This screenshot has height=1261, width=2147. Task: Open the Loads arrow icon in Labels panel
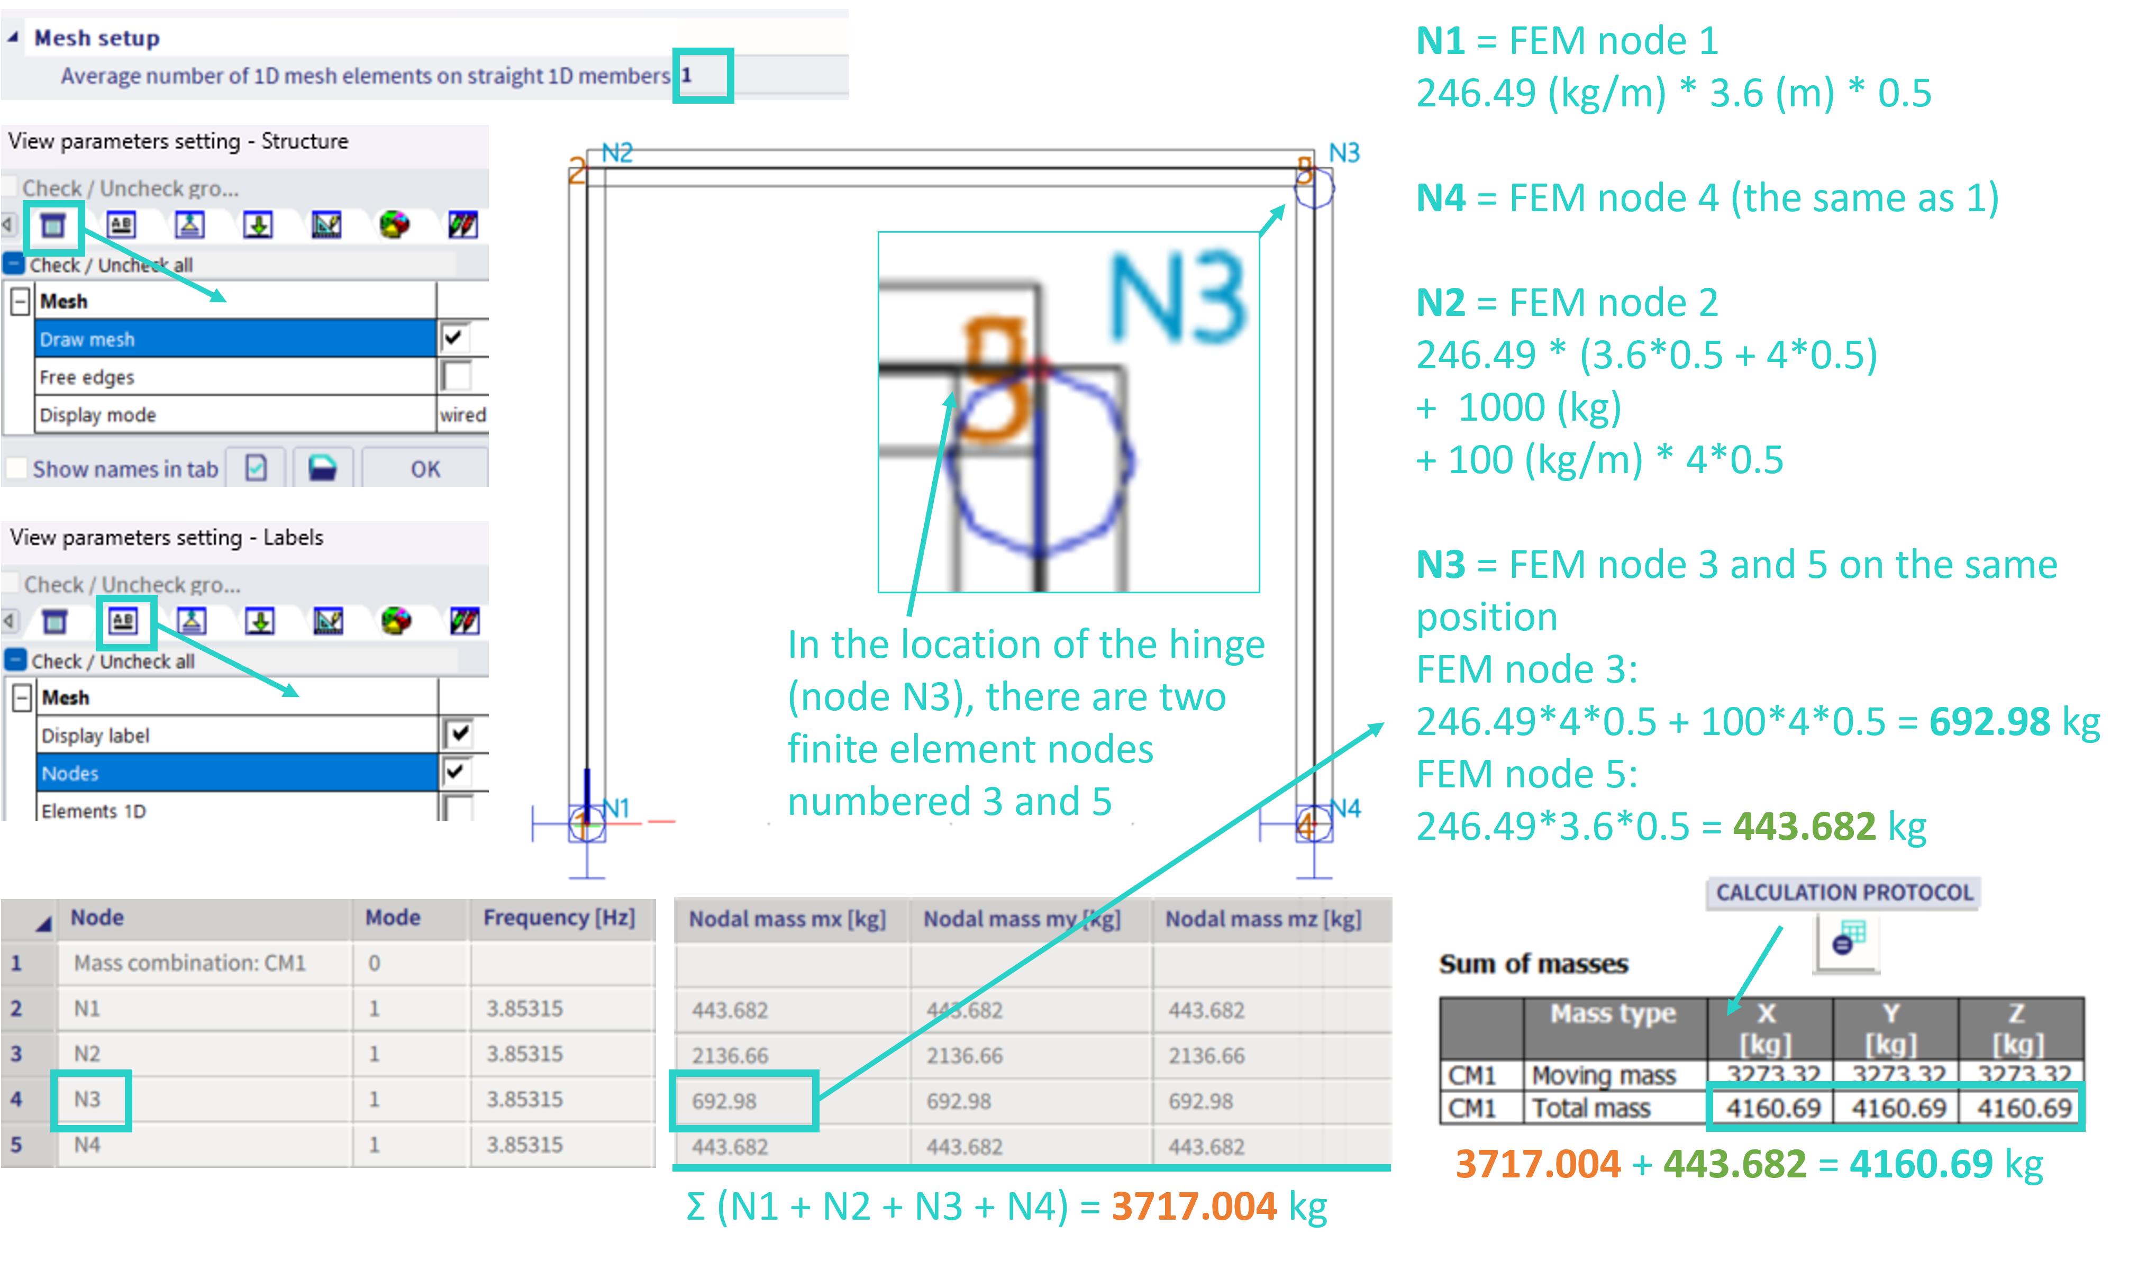pos(260,621)
